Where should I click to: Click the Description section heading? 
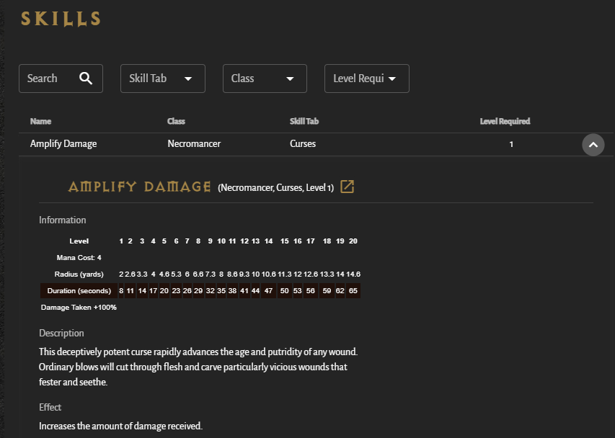[x=61, y=333]
